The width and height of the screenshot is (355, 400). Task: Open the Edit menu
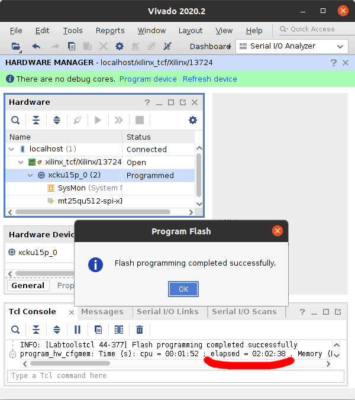point(43,31)
